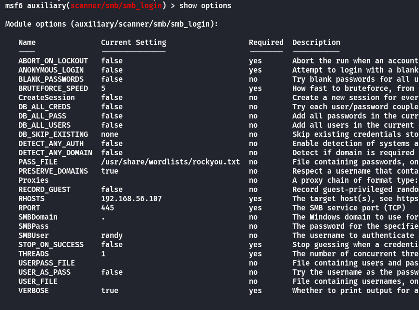
Task: Click the ABORT_ON_LOCKOUT option name
Action: point(53,61)
